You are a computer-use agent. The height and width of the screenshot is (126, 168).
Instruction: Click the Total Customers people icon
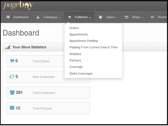pyautogui.click(x=12, y=92)
